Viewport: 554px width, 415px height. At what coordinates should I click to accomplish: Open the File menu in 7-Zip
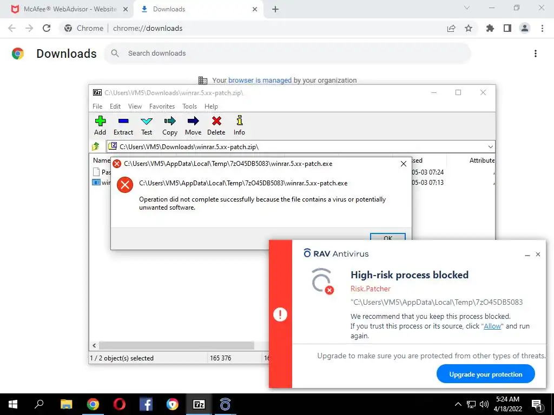pos(97,106)
